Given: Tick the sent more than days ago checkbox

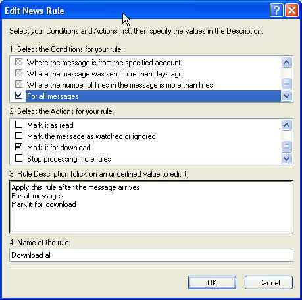Looking at the screenshot, I should click(x=19, y=73).
